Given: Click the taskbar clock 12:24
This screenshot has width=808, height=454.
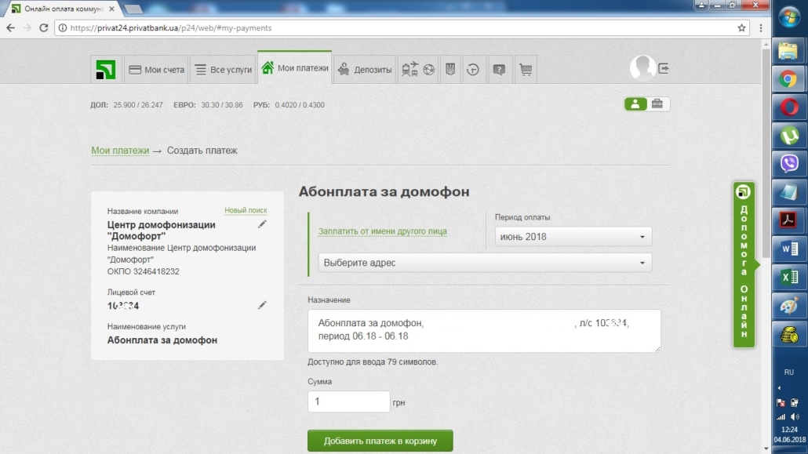Looking at the screenshot, I should coord(789,429).
